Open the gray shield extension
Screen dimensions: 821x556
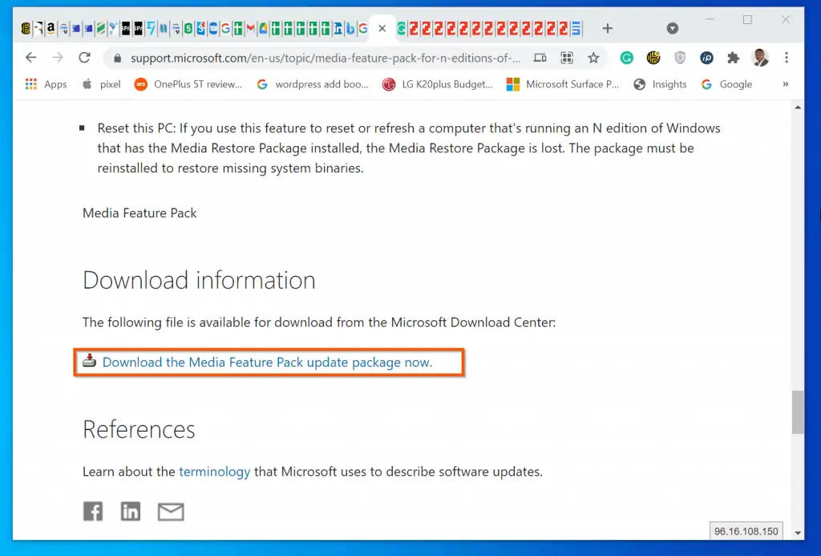pos(680,58)
